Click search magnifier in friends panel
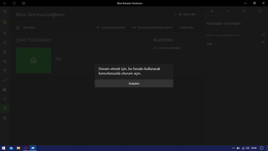The width and height of the screenshot is (268, 151). (264, 35)
